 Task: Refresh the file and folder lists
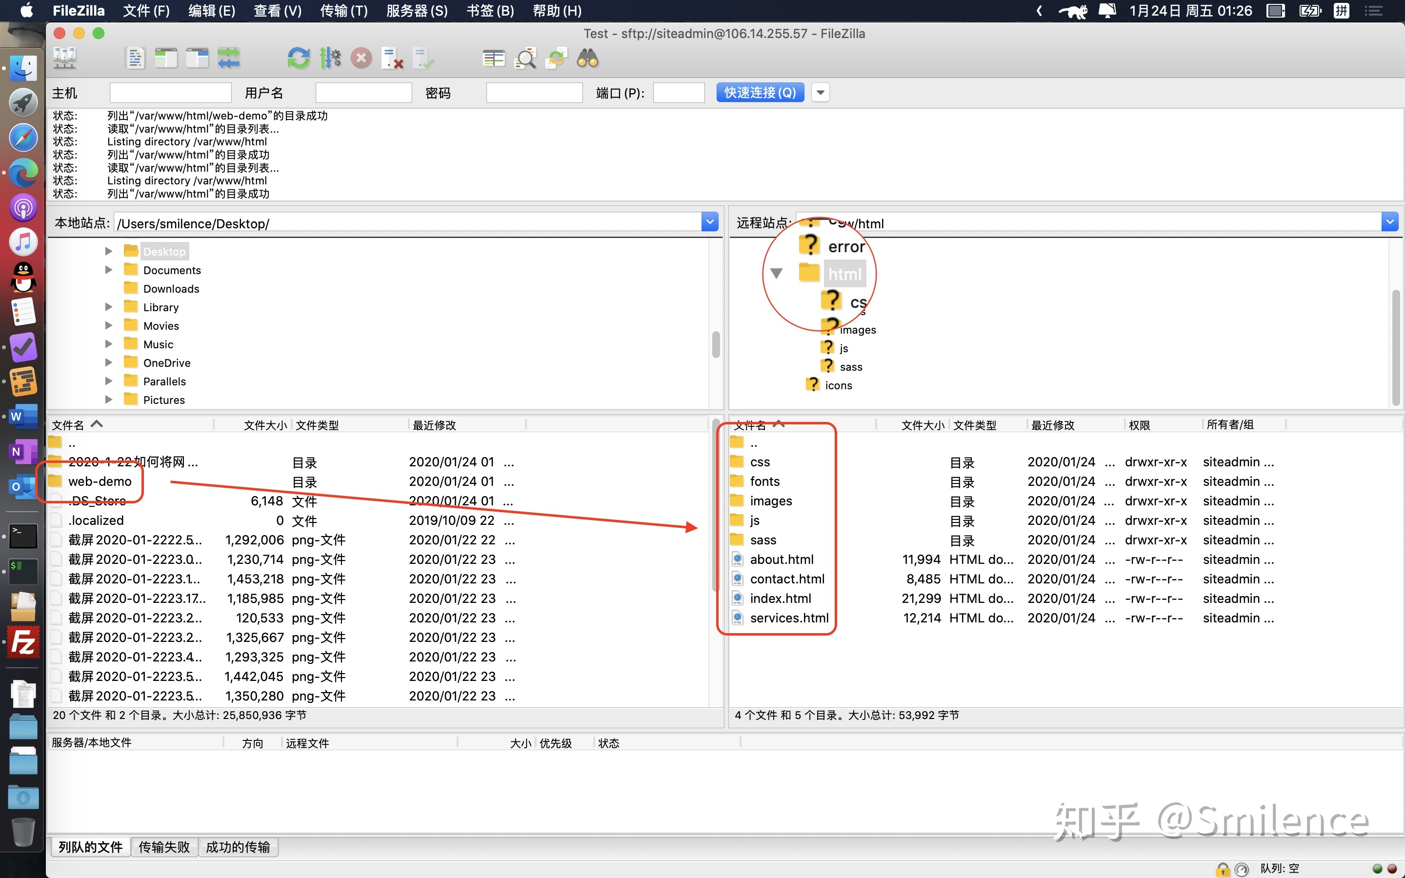(299, 58)
